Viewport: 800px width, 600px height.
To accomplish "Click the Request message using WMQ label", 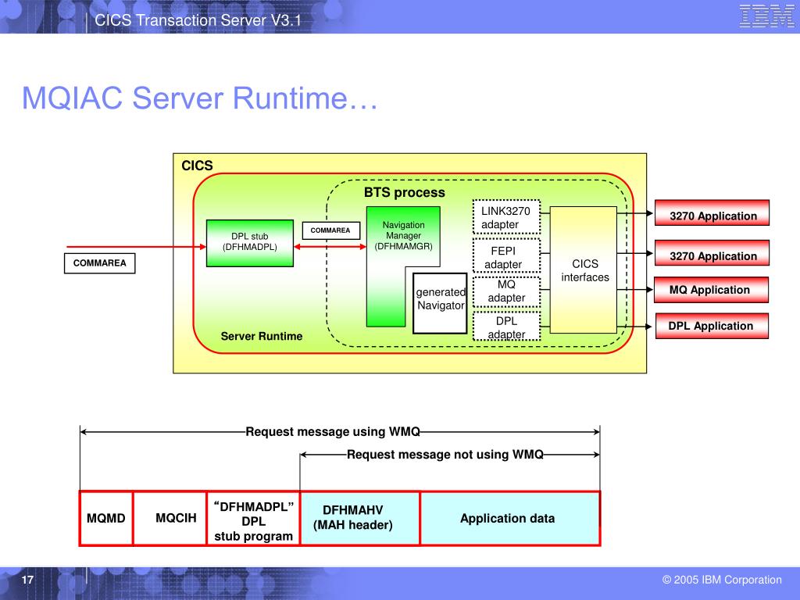I will coord(333,431).
